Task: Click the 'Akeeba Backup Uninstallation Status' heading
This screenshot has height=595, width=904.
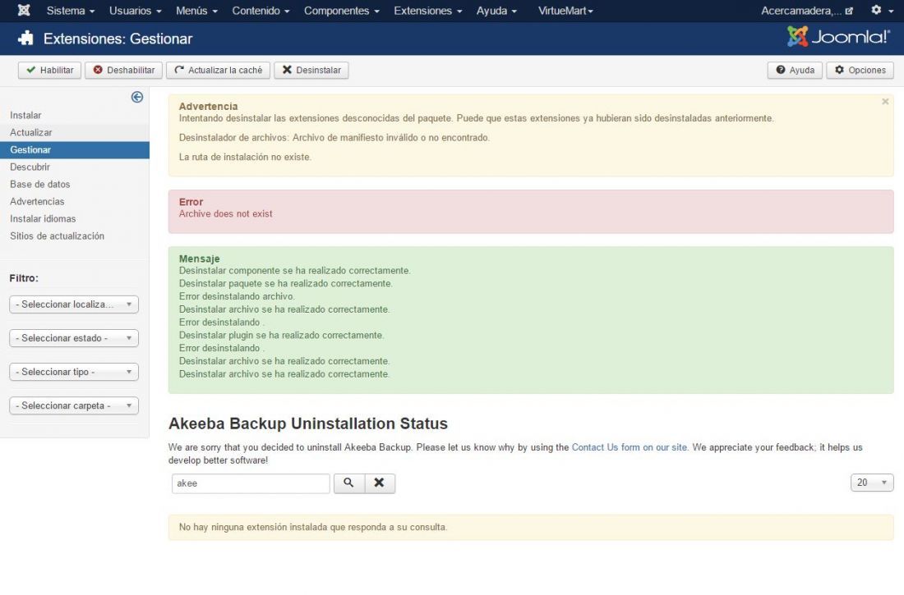Action: 308,423
